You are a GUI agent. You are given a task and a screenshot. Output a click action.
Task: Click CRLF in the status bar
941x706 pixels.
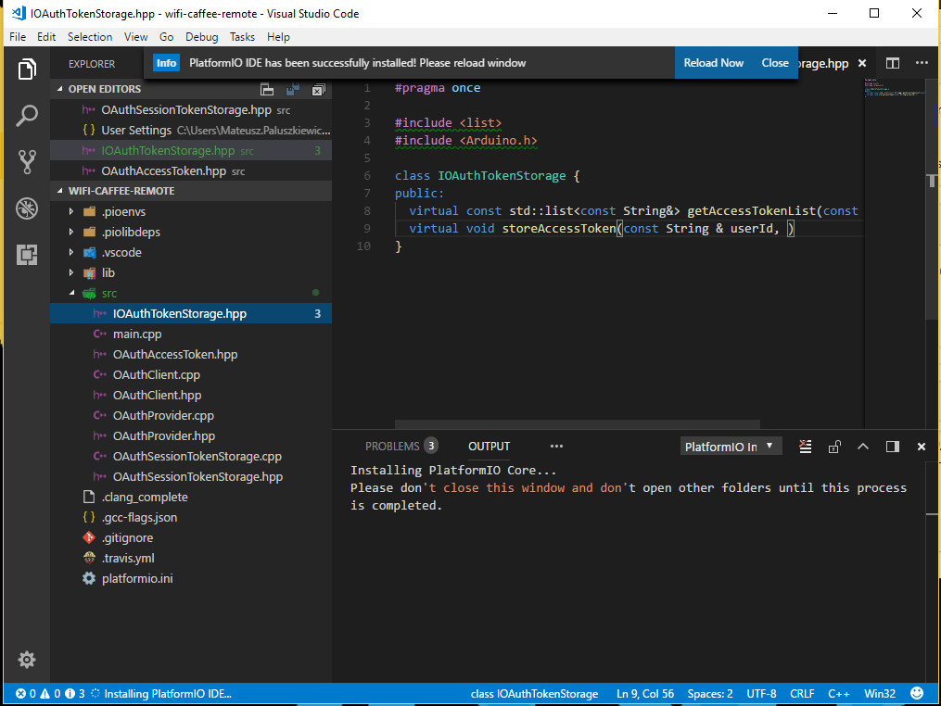[802, 692]
